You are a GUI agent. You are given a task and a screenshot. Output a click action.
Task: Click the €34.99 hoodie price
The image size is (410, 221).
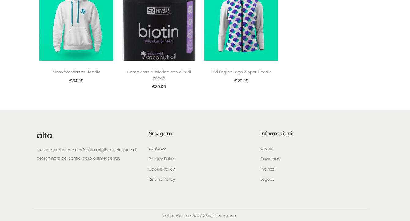click(x=76, y=81)
